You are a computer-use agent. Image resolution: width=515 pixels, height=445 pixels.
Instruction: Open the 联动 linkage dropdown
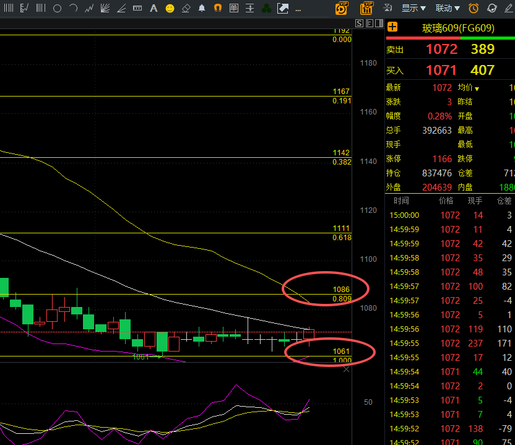point(448,8)
